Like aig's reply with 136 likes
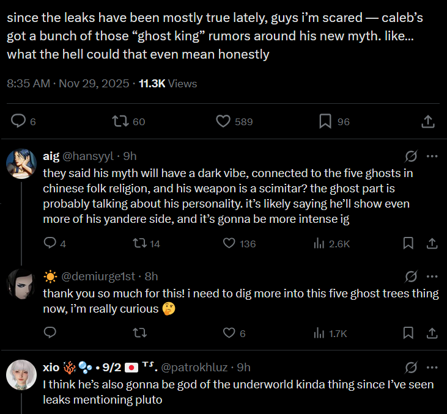This screenshot has height=414, width=447. (x=229, y=244)
